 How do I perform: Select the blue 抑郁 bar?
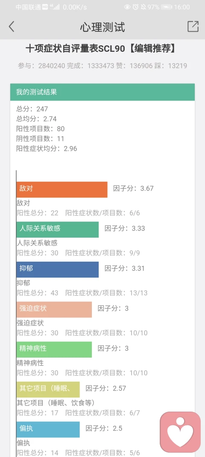(x=58, y=269)
